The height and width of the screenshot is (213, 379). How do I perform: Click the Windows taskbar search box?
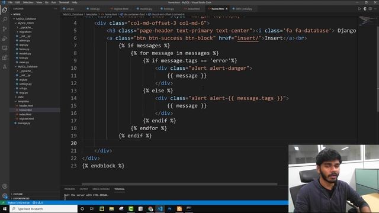43,209
